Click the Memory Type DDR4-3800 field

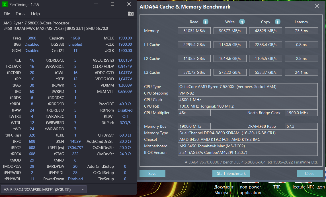[248, 133]
